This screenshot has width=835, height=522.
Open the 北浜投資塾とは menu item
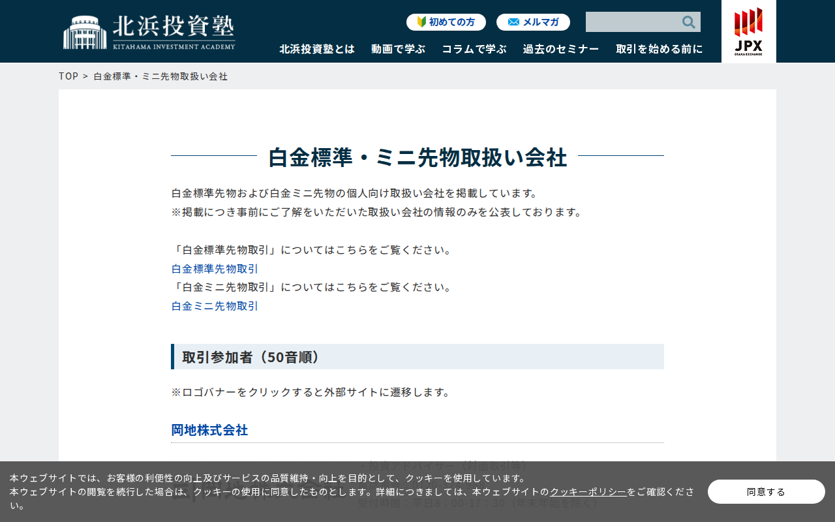point(317,49)
